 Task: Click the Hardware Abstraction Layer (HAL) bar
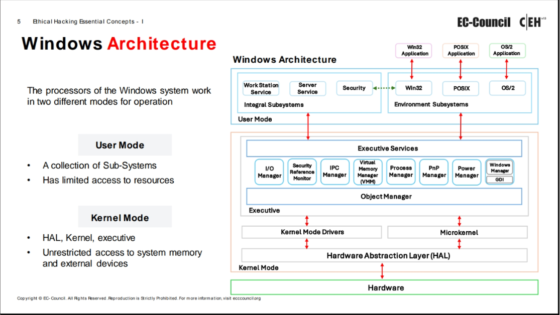pyautogui.click(x=384, y=256)
